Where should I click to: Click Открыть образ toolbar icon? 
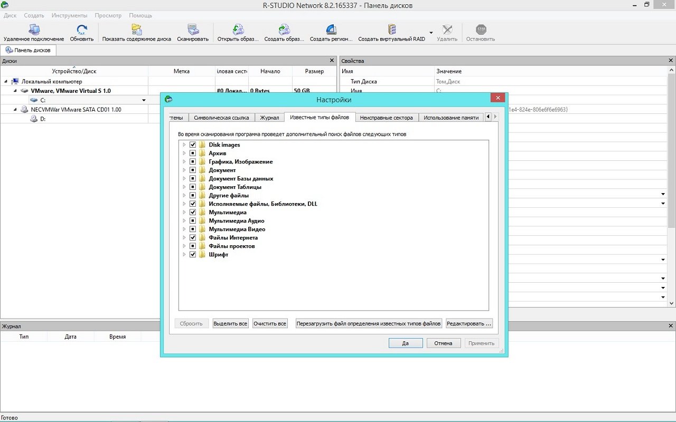point(238,30)
